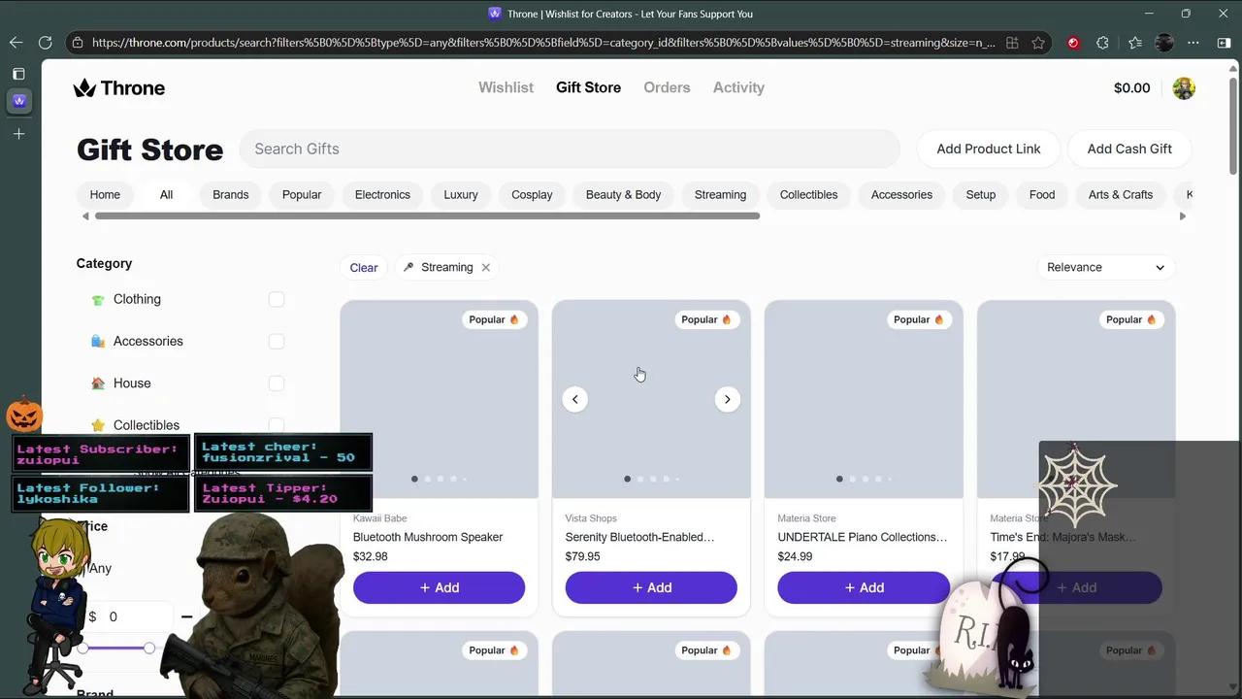The image size is (1242, 699).
Task: Add UNDERTALE Piano Collections to wishlist
Action: point(864,587)
